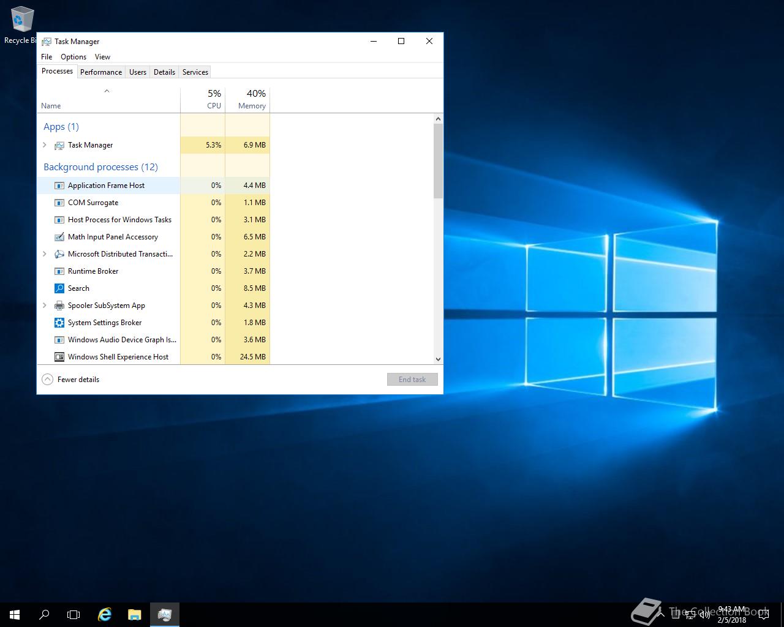Viewport: 784px width, 627px height.
Task: Click the process list scrollbar thumb
Action: point(438,161)
